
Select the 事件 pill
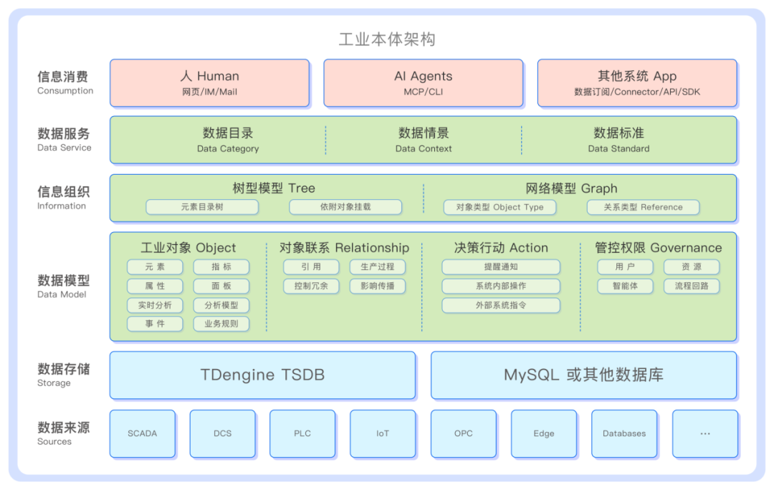click(x=155, y=324)
